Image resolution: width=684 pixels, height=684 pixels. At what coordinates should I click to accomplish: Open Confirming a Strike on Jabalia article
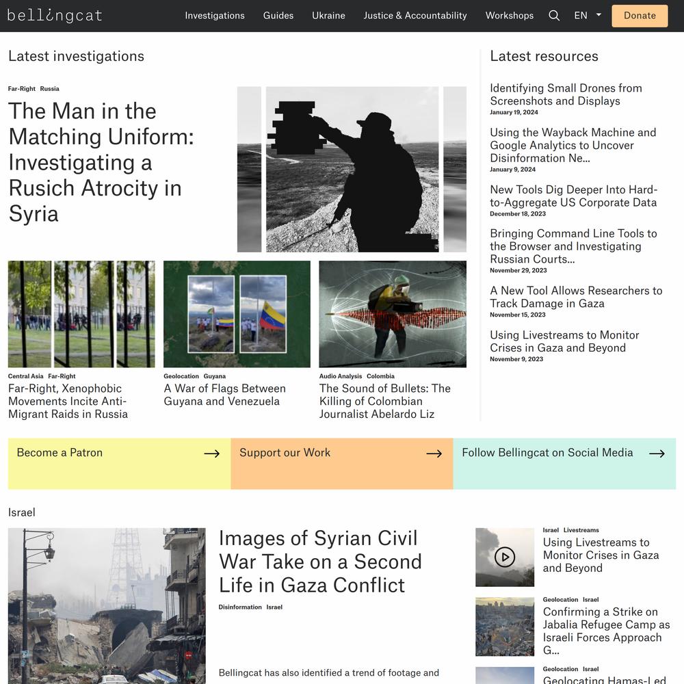(606, 631)
